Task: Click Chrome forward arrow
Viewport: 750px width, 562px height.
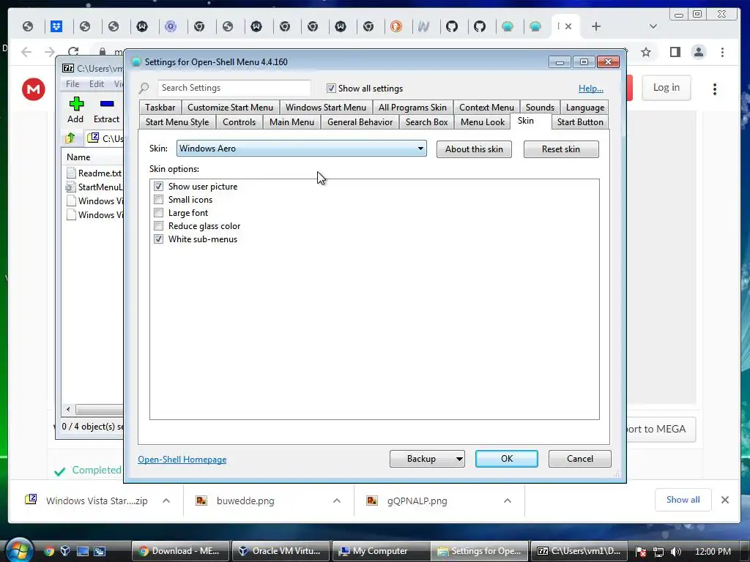Action: click(50, 52)
